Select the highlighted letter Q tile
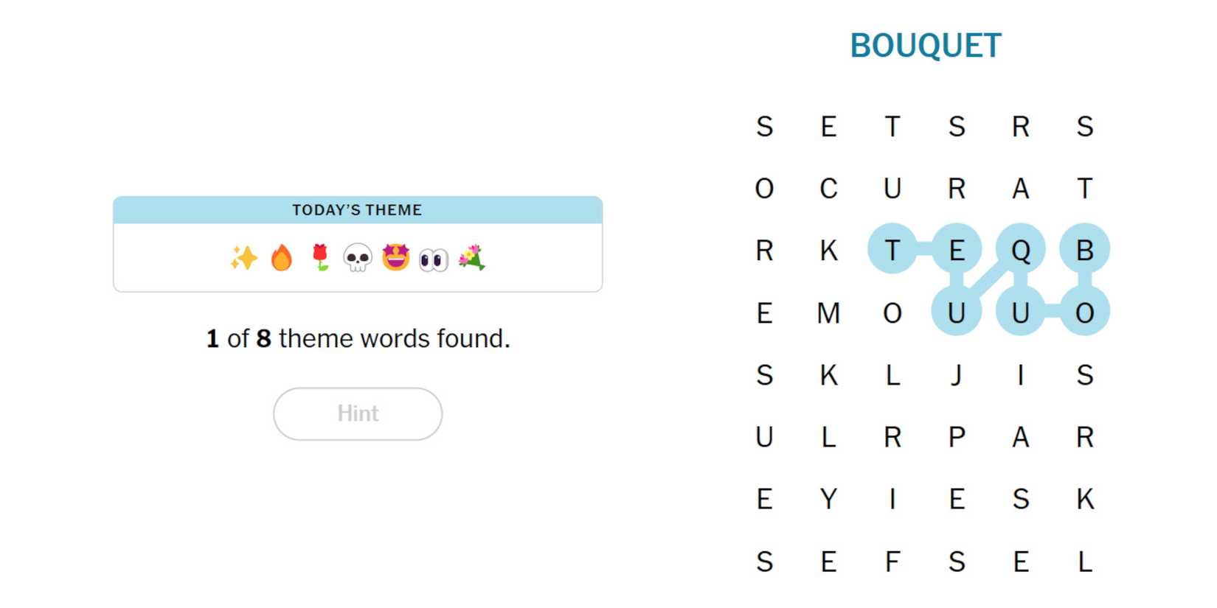The height and width of the screenshot is (608, 1217). point(1021,251)
